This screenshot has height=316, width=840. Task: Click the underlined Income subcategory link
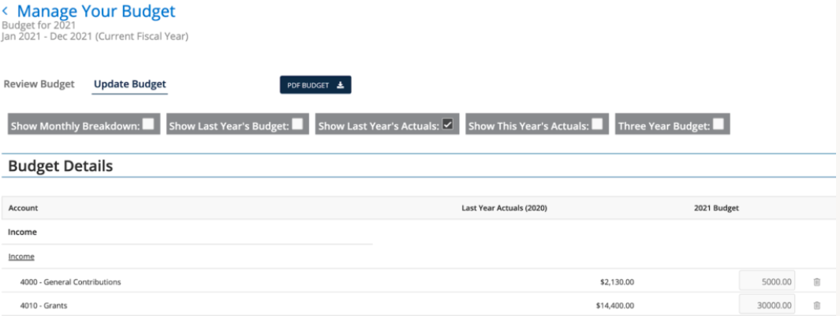21,257
